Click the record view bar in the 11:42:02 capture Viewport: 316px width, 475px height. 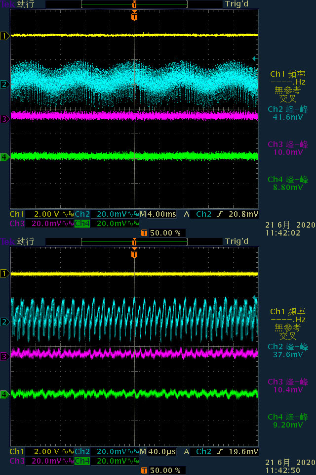click(134, 4)
